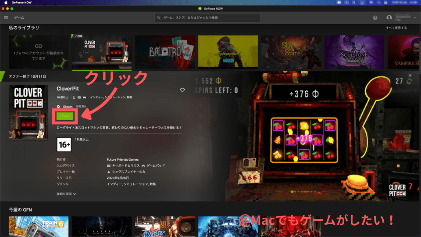Select the Balatro library thumbnail
Viewport: 421px width, 237px height.
[164, 52]
